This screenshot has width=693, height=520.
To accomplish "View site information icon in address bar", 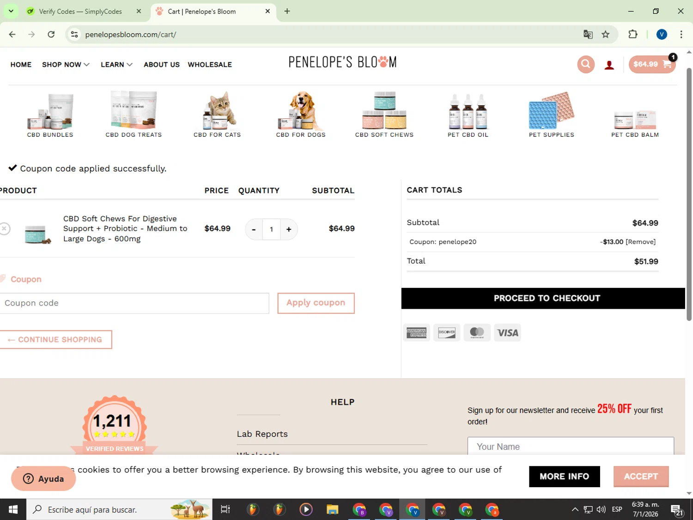I will point(74,34).
